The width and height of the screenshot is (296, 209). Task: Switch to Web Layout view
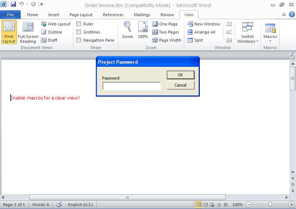[x=56, y=24]
